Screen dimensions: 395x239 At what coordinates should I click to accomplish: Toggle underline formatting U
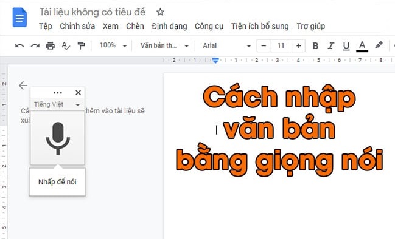(346, 46)
